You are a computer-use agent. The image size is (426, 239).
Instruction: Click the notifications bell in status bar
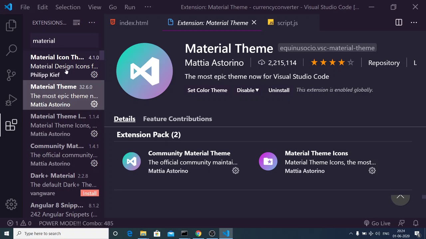click(416, 223)
